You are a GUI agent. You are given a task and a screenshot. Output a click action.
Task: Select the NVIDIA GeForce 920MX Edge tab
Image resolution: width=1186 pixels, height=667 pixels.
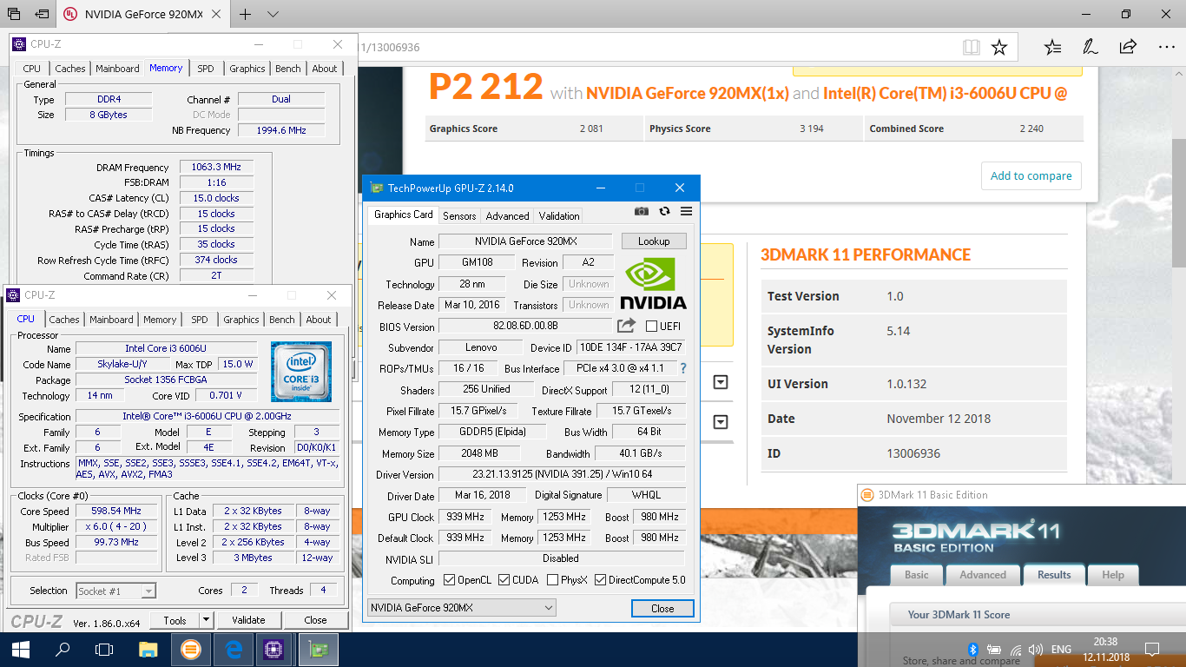(x=143, y=14)
